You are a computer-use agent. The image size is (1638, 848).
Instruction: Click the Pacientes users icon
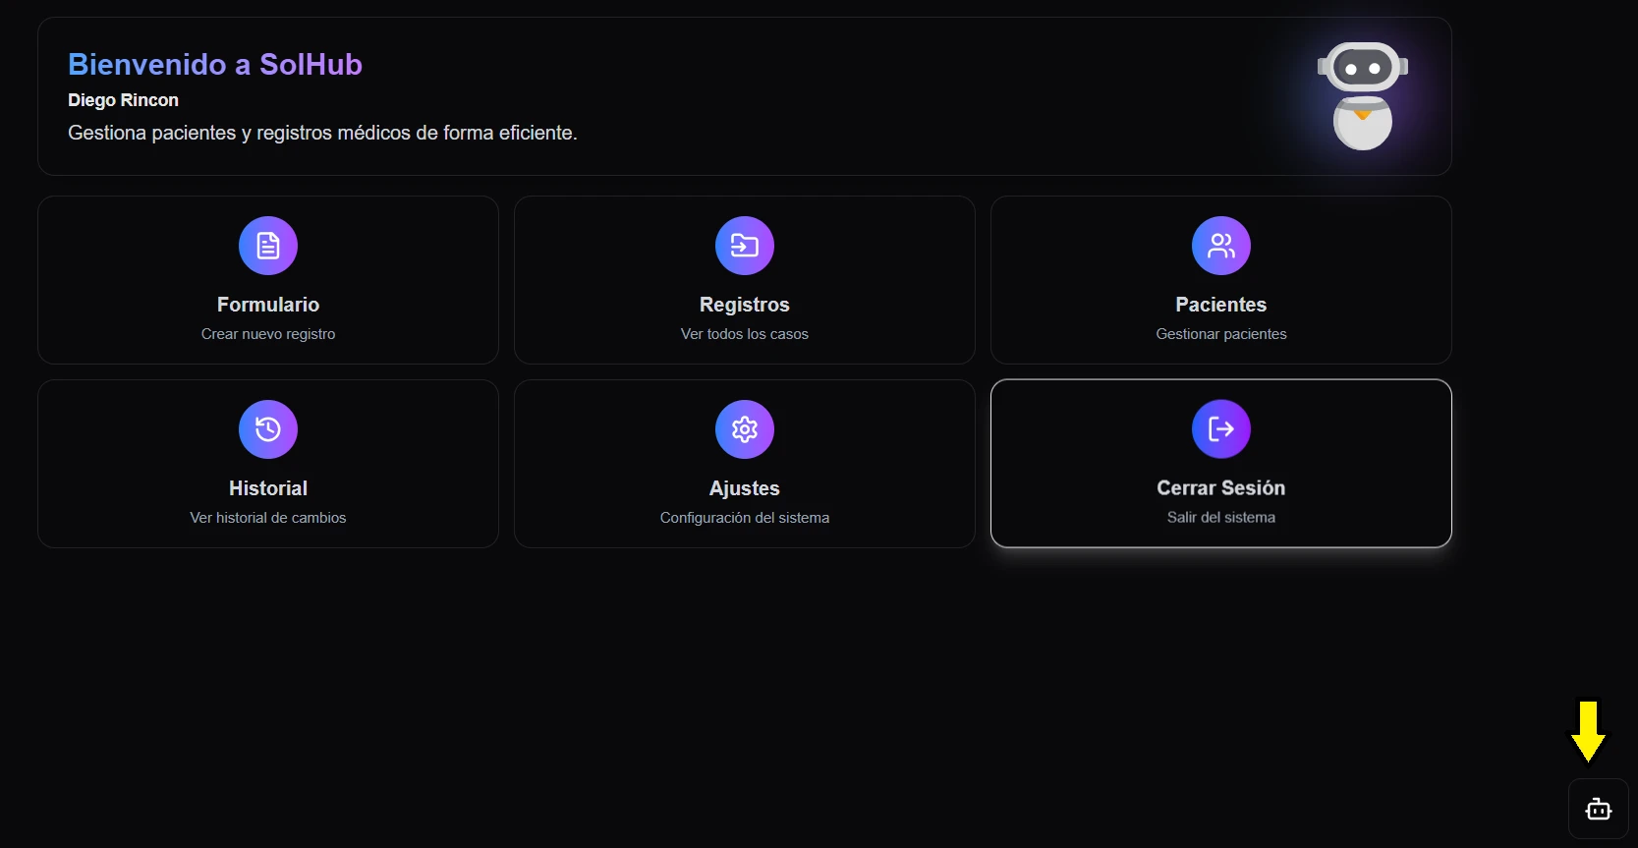[1221, 246]
